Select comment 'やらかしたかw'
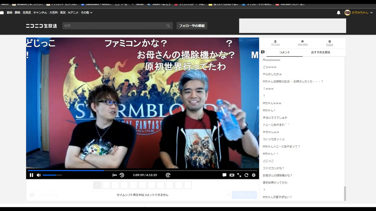Viewport: 376px width, 211px height. point(272,74)
